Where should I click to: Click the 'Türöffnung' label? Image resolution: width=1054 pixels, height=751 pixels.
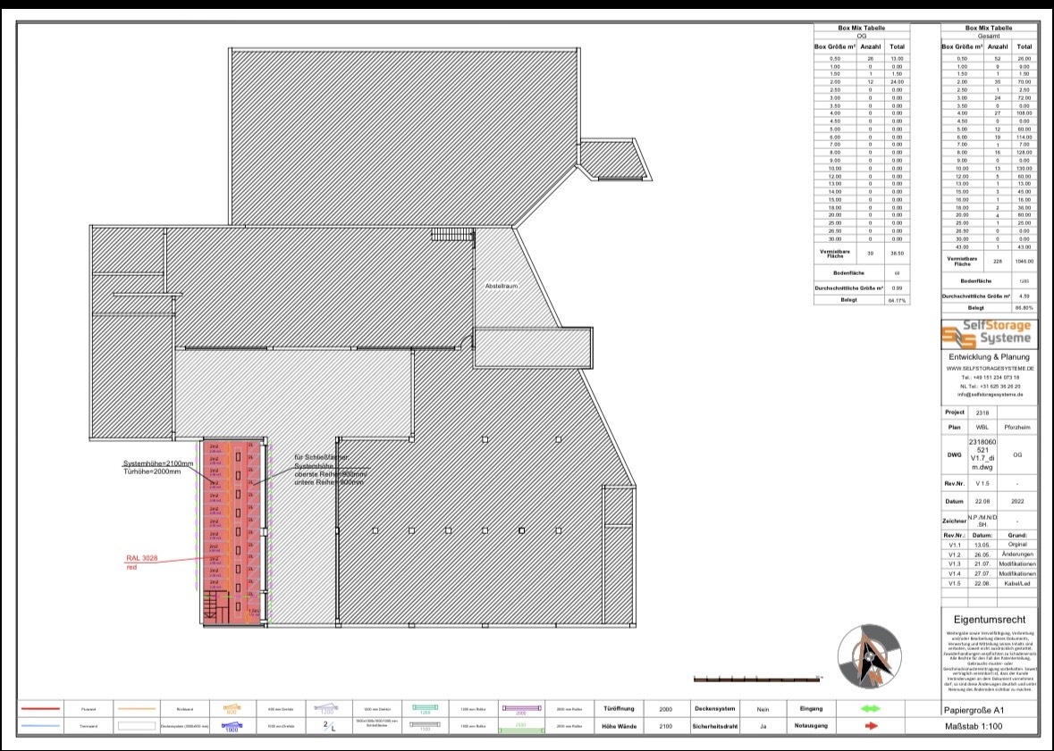[x=619, y=709]
